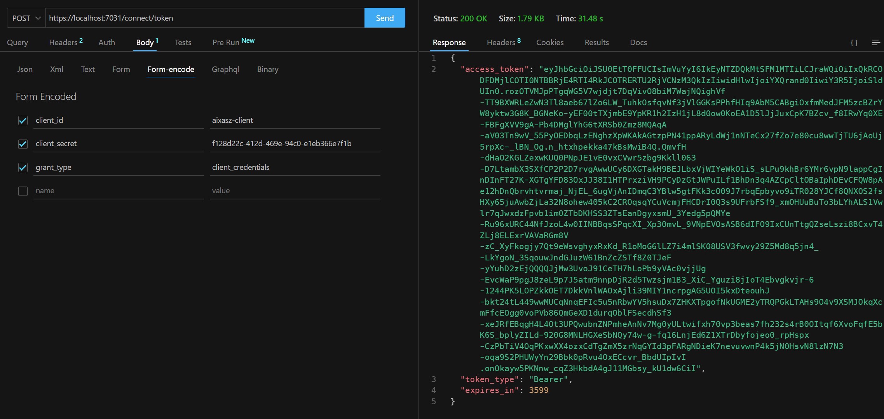884x419 pixels.
Task: Click the 31.48 s time value
Action: pos(590,18)
